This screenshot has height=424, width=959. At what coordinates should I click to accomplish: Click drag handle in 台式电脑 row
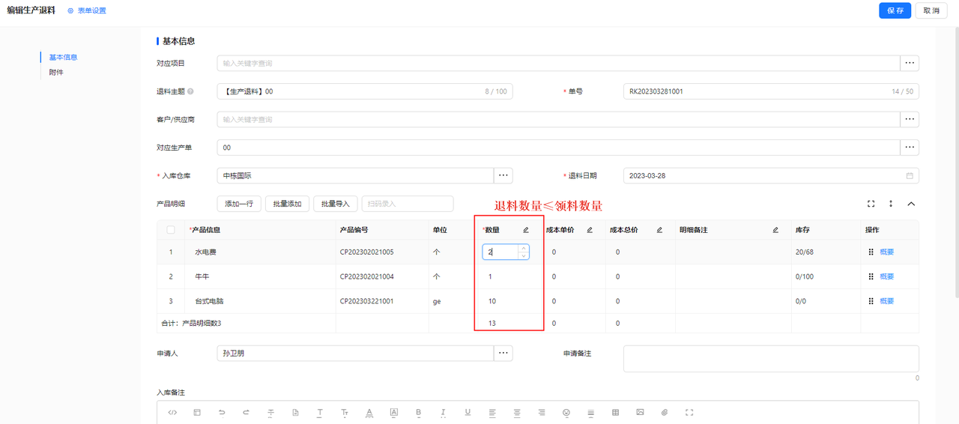coord(871,301)
